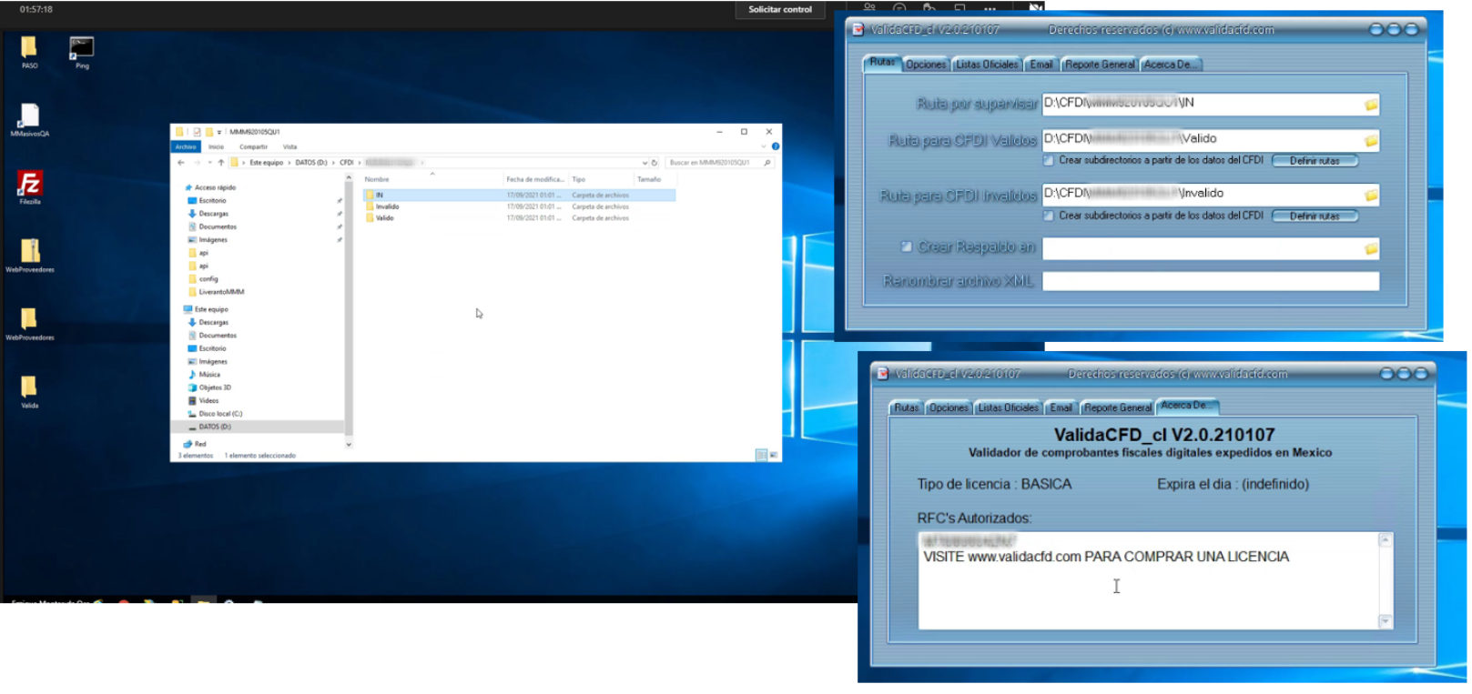Viewport: 1472px width, 694px height.
Task: Switch Explorer to large icons view
Action: pos(774,455)
